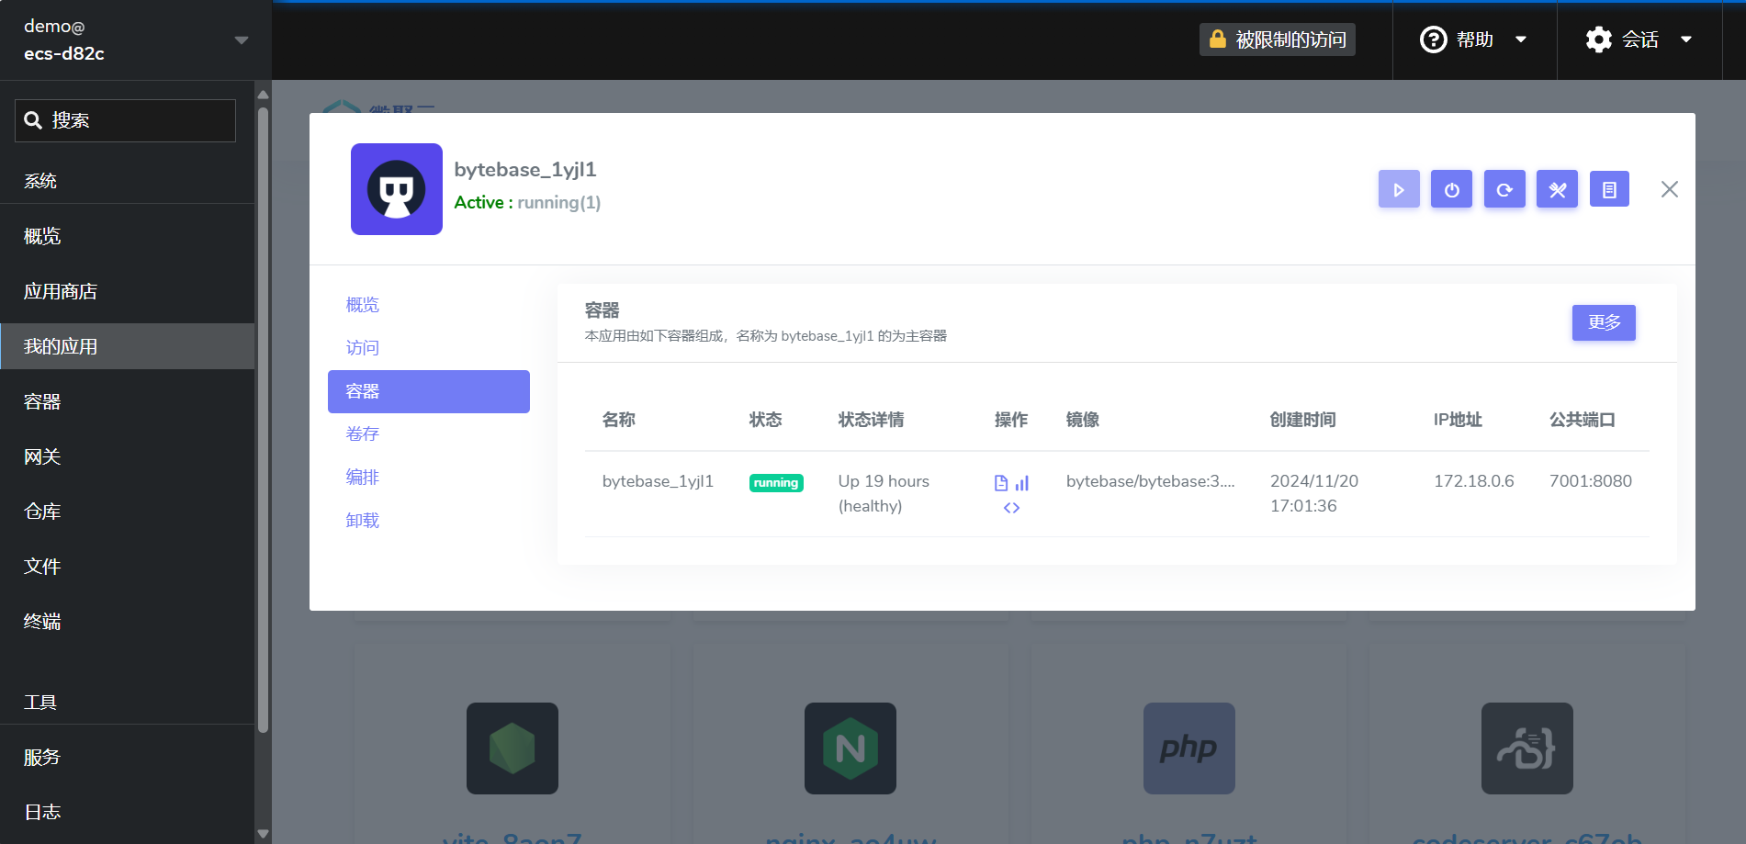This screenshot has width=1746, height=844.
Task: Go to the 卸载 uninstall tab
Action: 363,521
